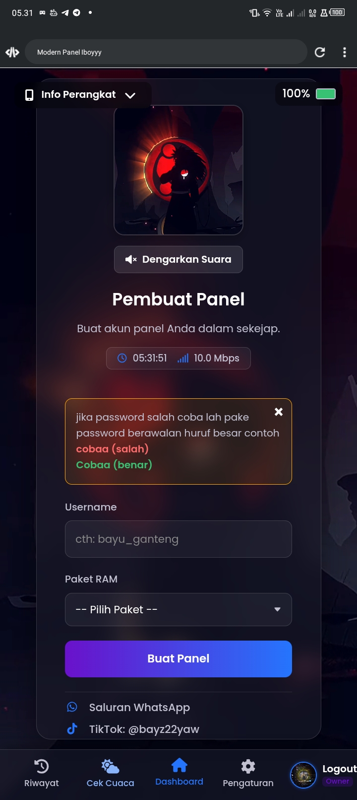Expand the Info Perangkat chevron
This screenshot has height=800, width=357.
click(130, 95)
